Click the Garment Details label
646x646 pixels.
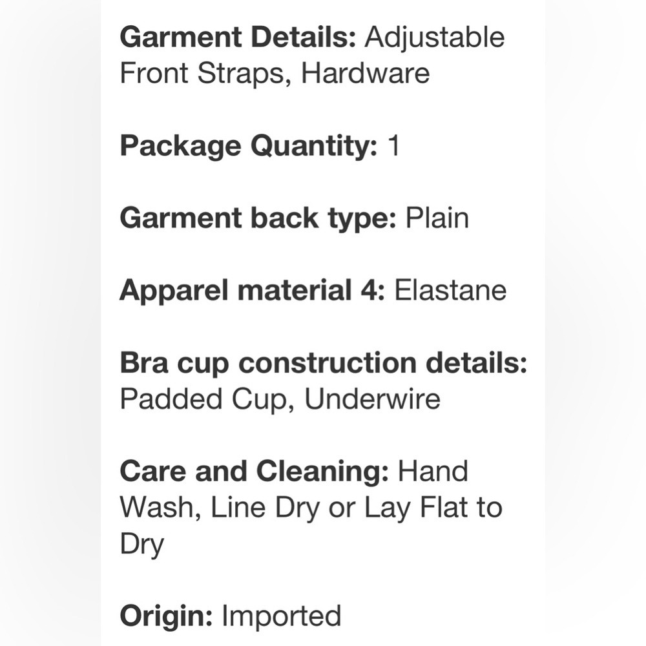(238, 37)
